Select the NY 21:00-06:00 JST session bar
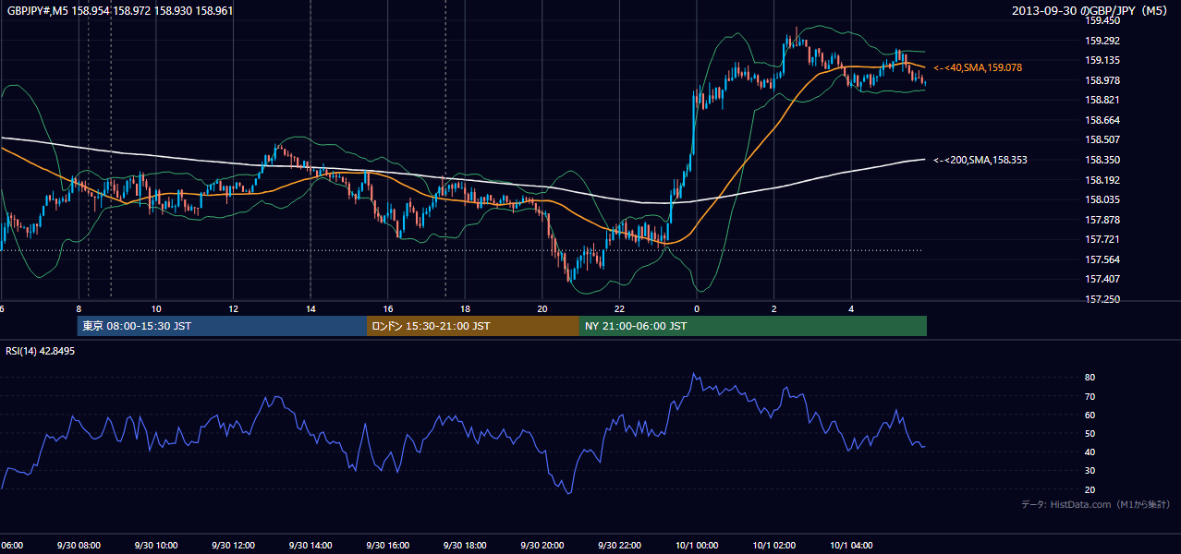The height and width of the screenshot is (554, 1181). pos(753,326)
